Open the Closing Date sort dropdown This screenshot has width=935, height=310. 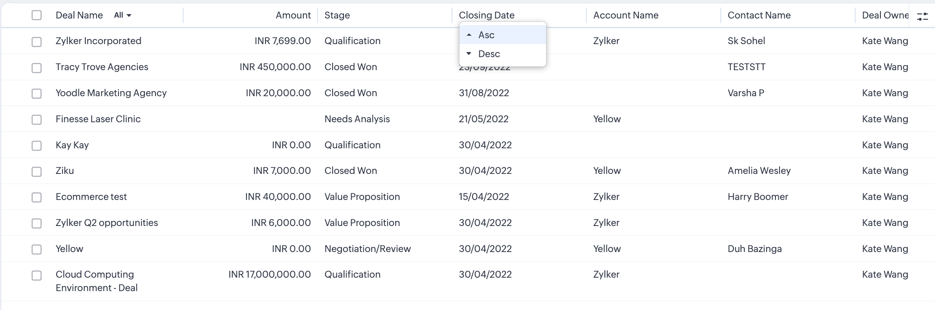[x=486, y=15]
